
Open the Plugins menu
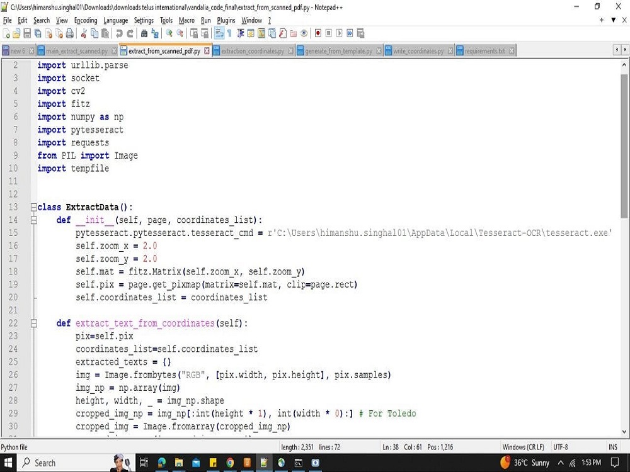(x=226, y=21)
